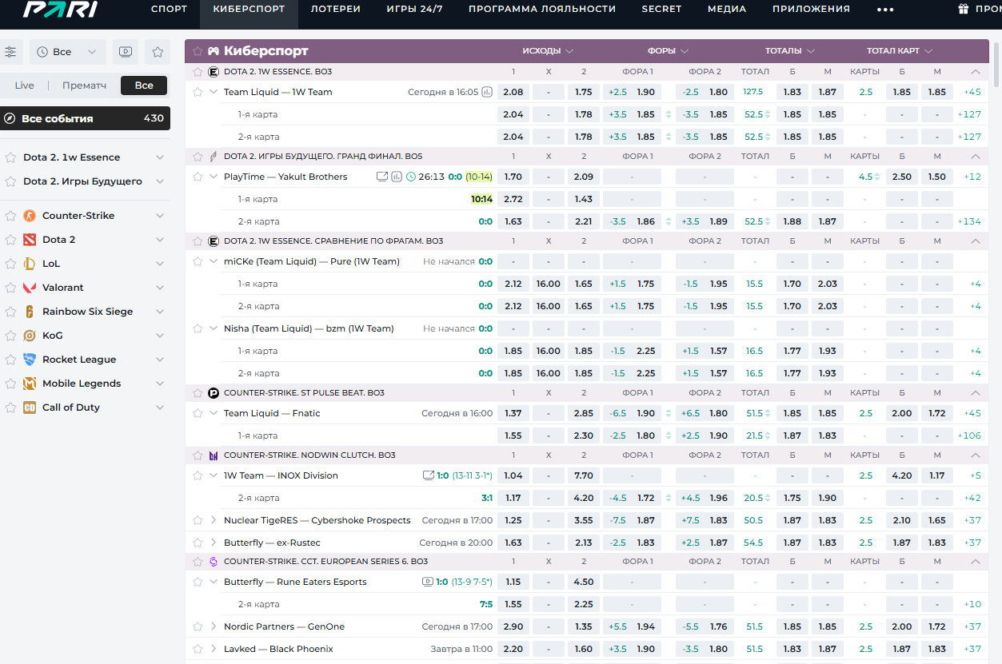Screen dimensions: 1002x664
Task: Favorite Team Liquid — 1W Team match
Action: 198,92
